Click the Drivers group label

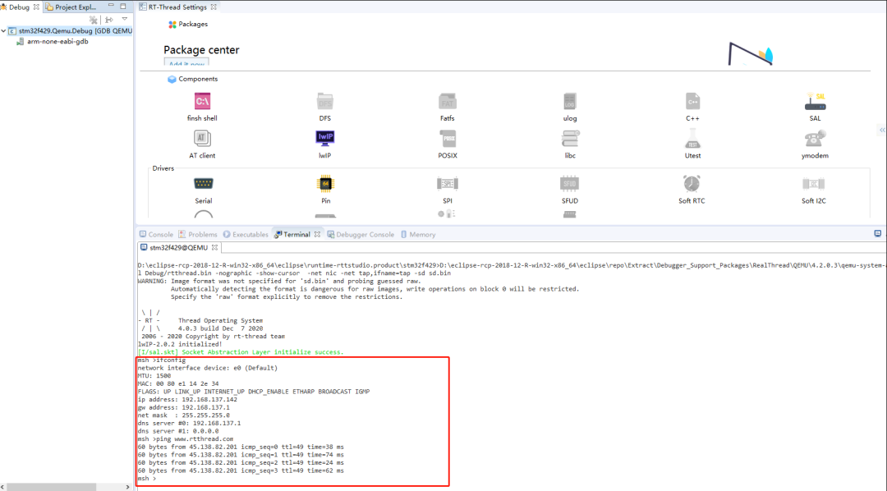[163, 168]
